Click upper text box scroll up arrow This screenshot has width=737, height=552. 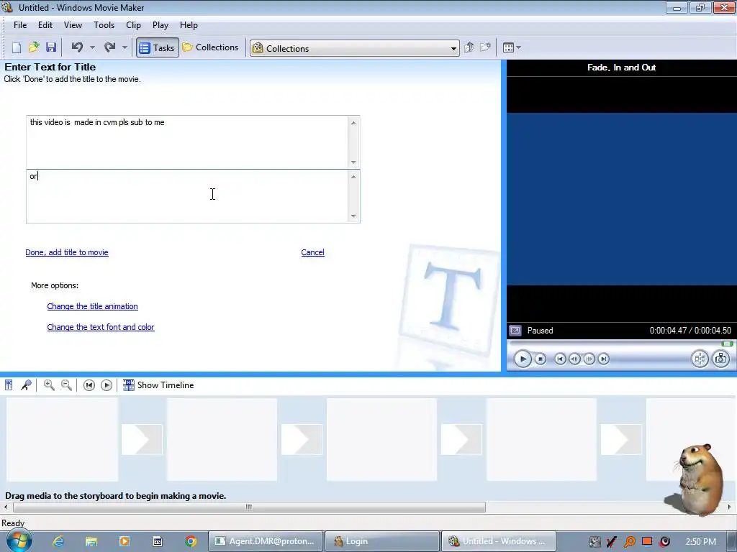[x=353, y=123]
